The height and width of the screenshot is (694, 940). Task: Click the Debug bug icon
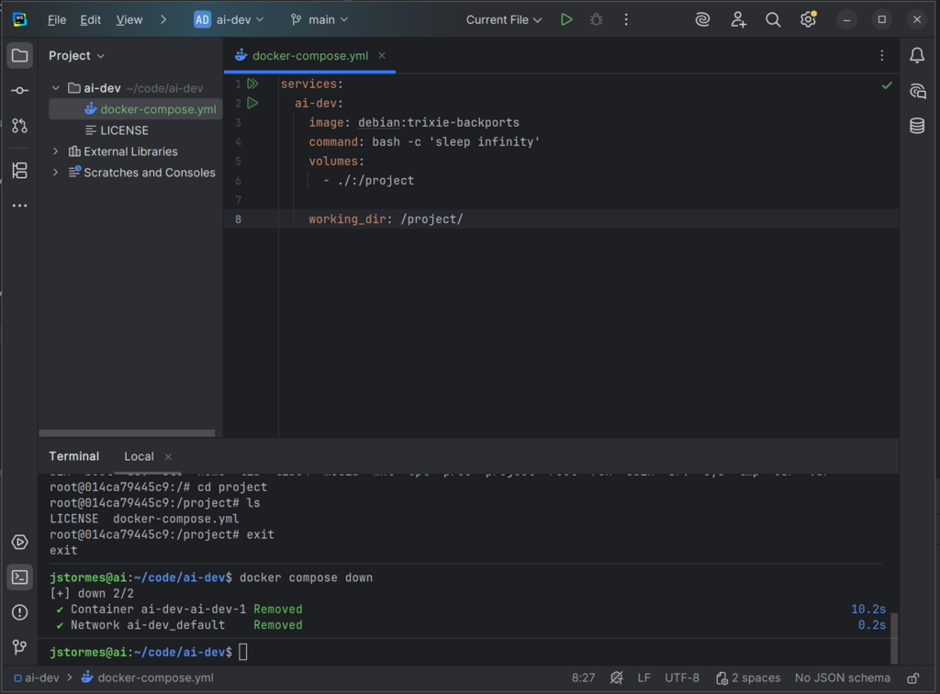pos(596,19)
